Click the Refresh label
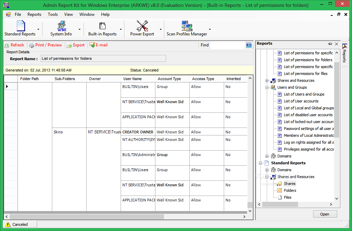The height and width of the screenshot is (231, 352). pyautogui.click(x=17, y=45)
